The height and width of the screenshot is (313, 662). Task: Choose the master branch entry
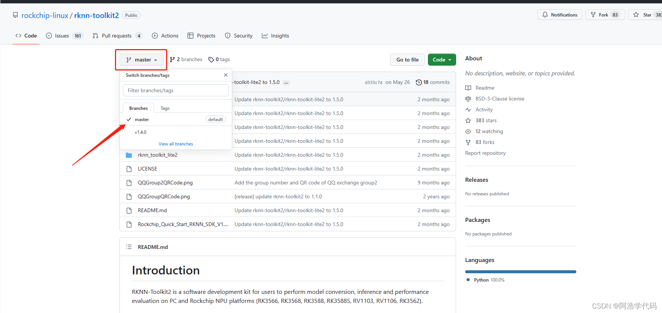pyautogui.click(x=176, y=119)
